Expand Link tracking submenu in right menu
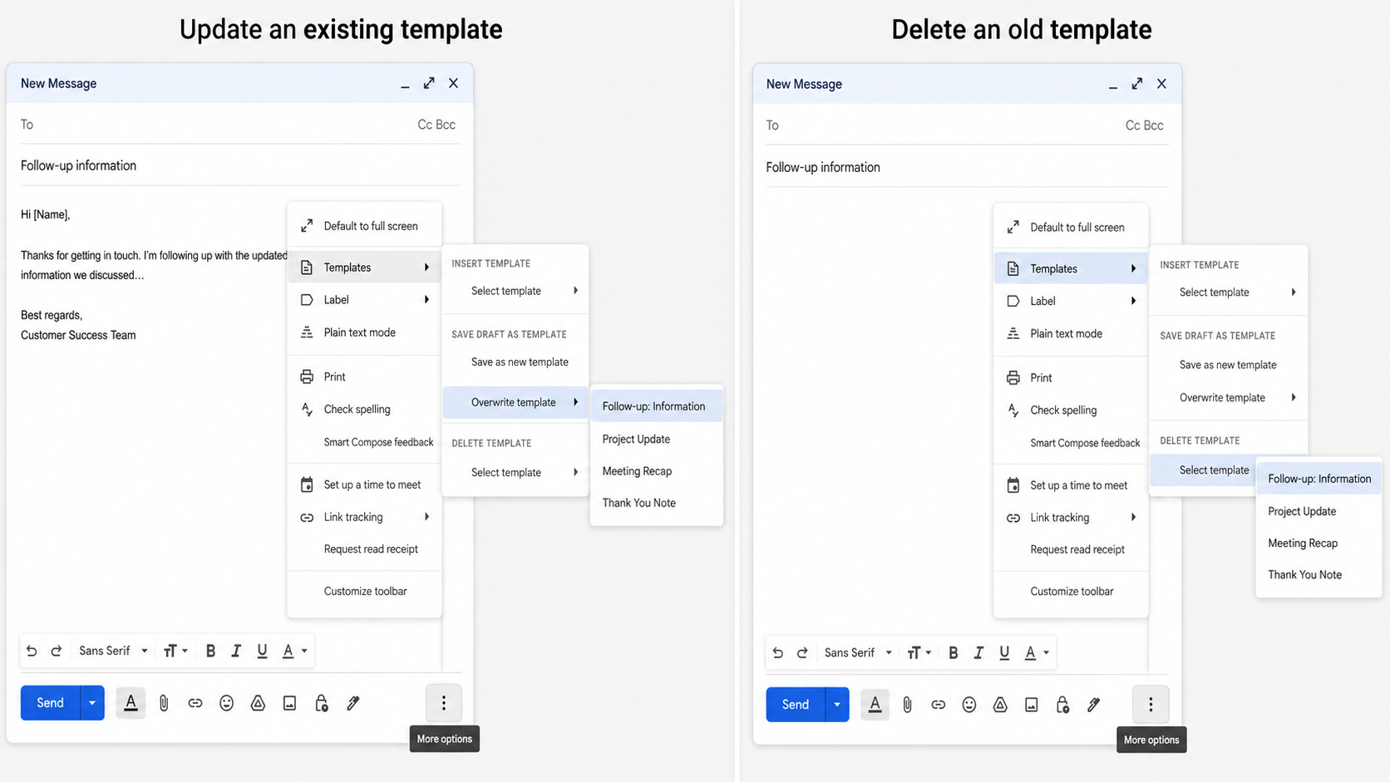 click(1071, 518)
